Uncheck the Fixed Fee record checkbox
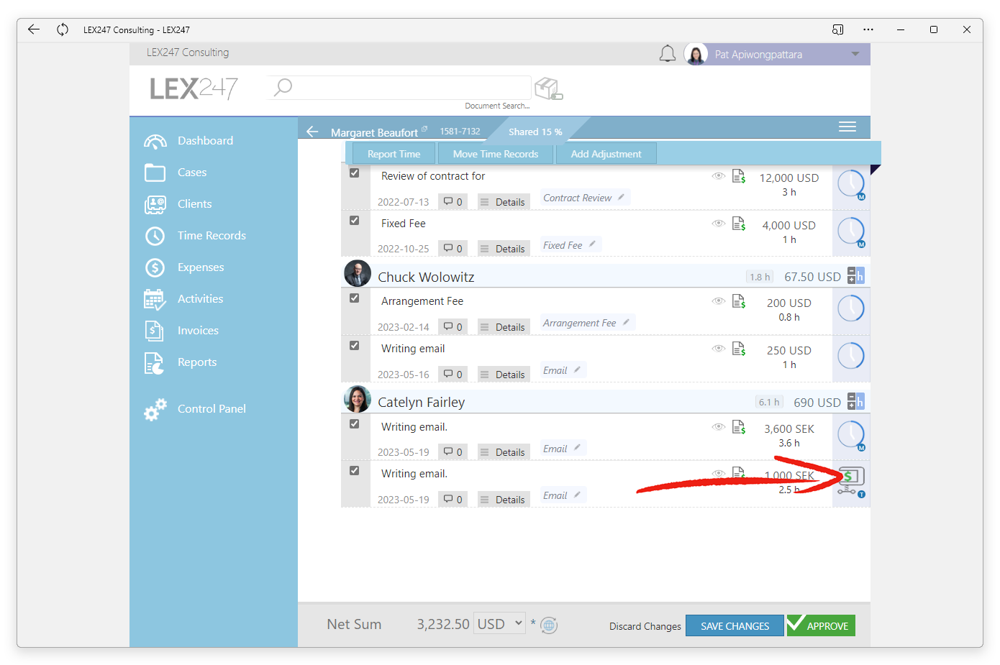 point(354,221)
